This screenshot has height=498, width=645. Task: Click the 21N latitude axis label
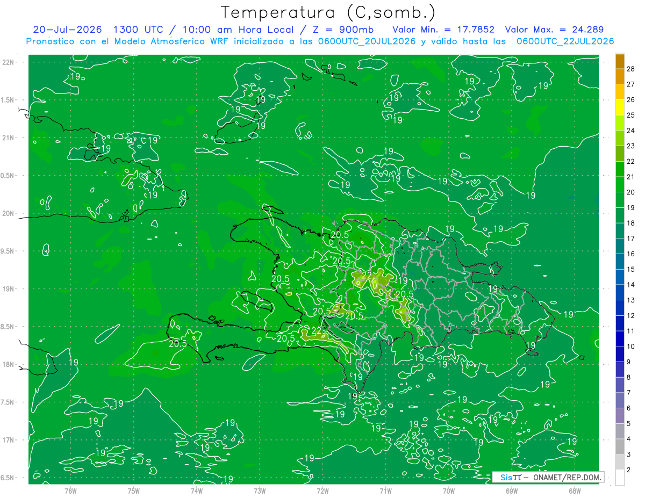pos(8,138)
